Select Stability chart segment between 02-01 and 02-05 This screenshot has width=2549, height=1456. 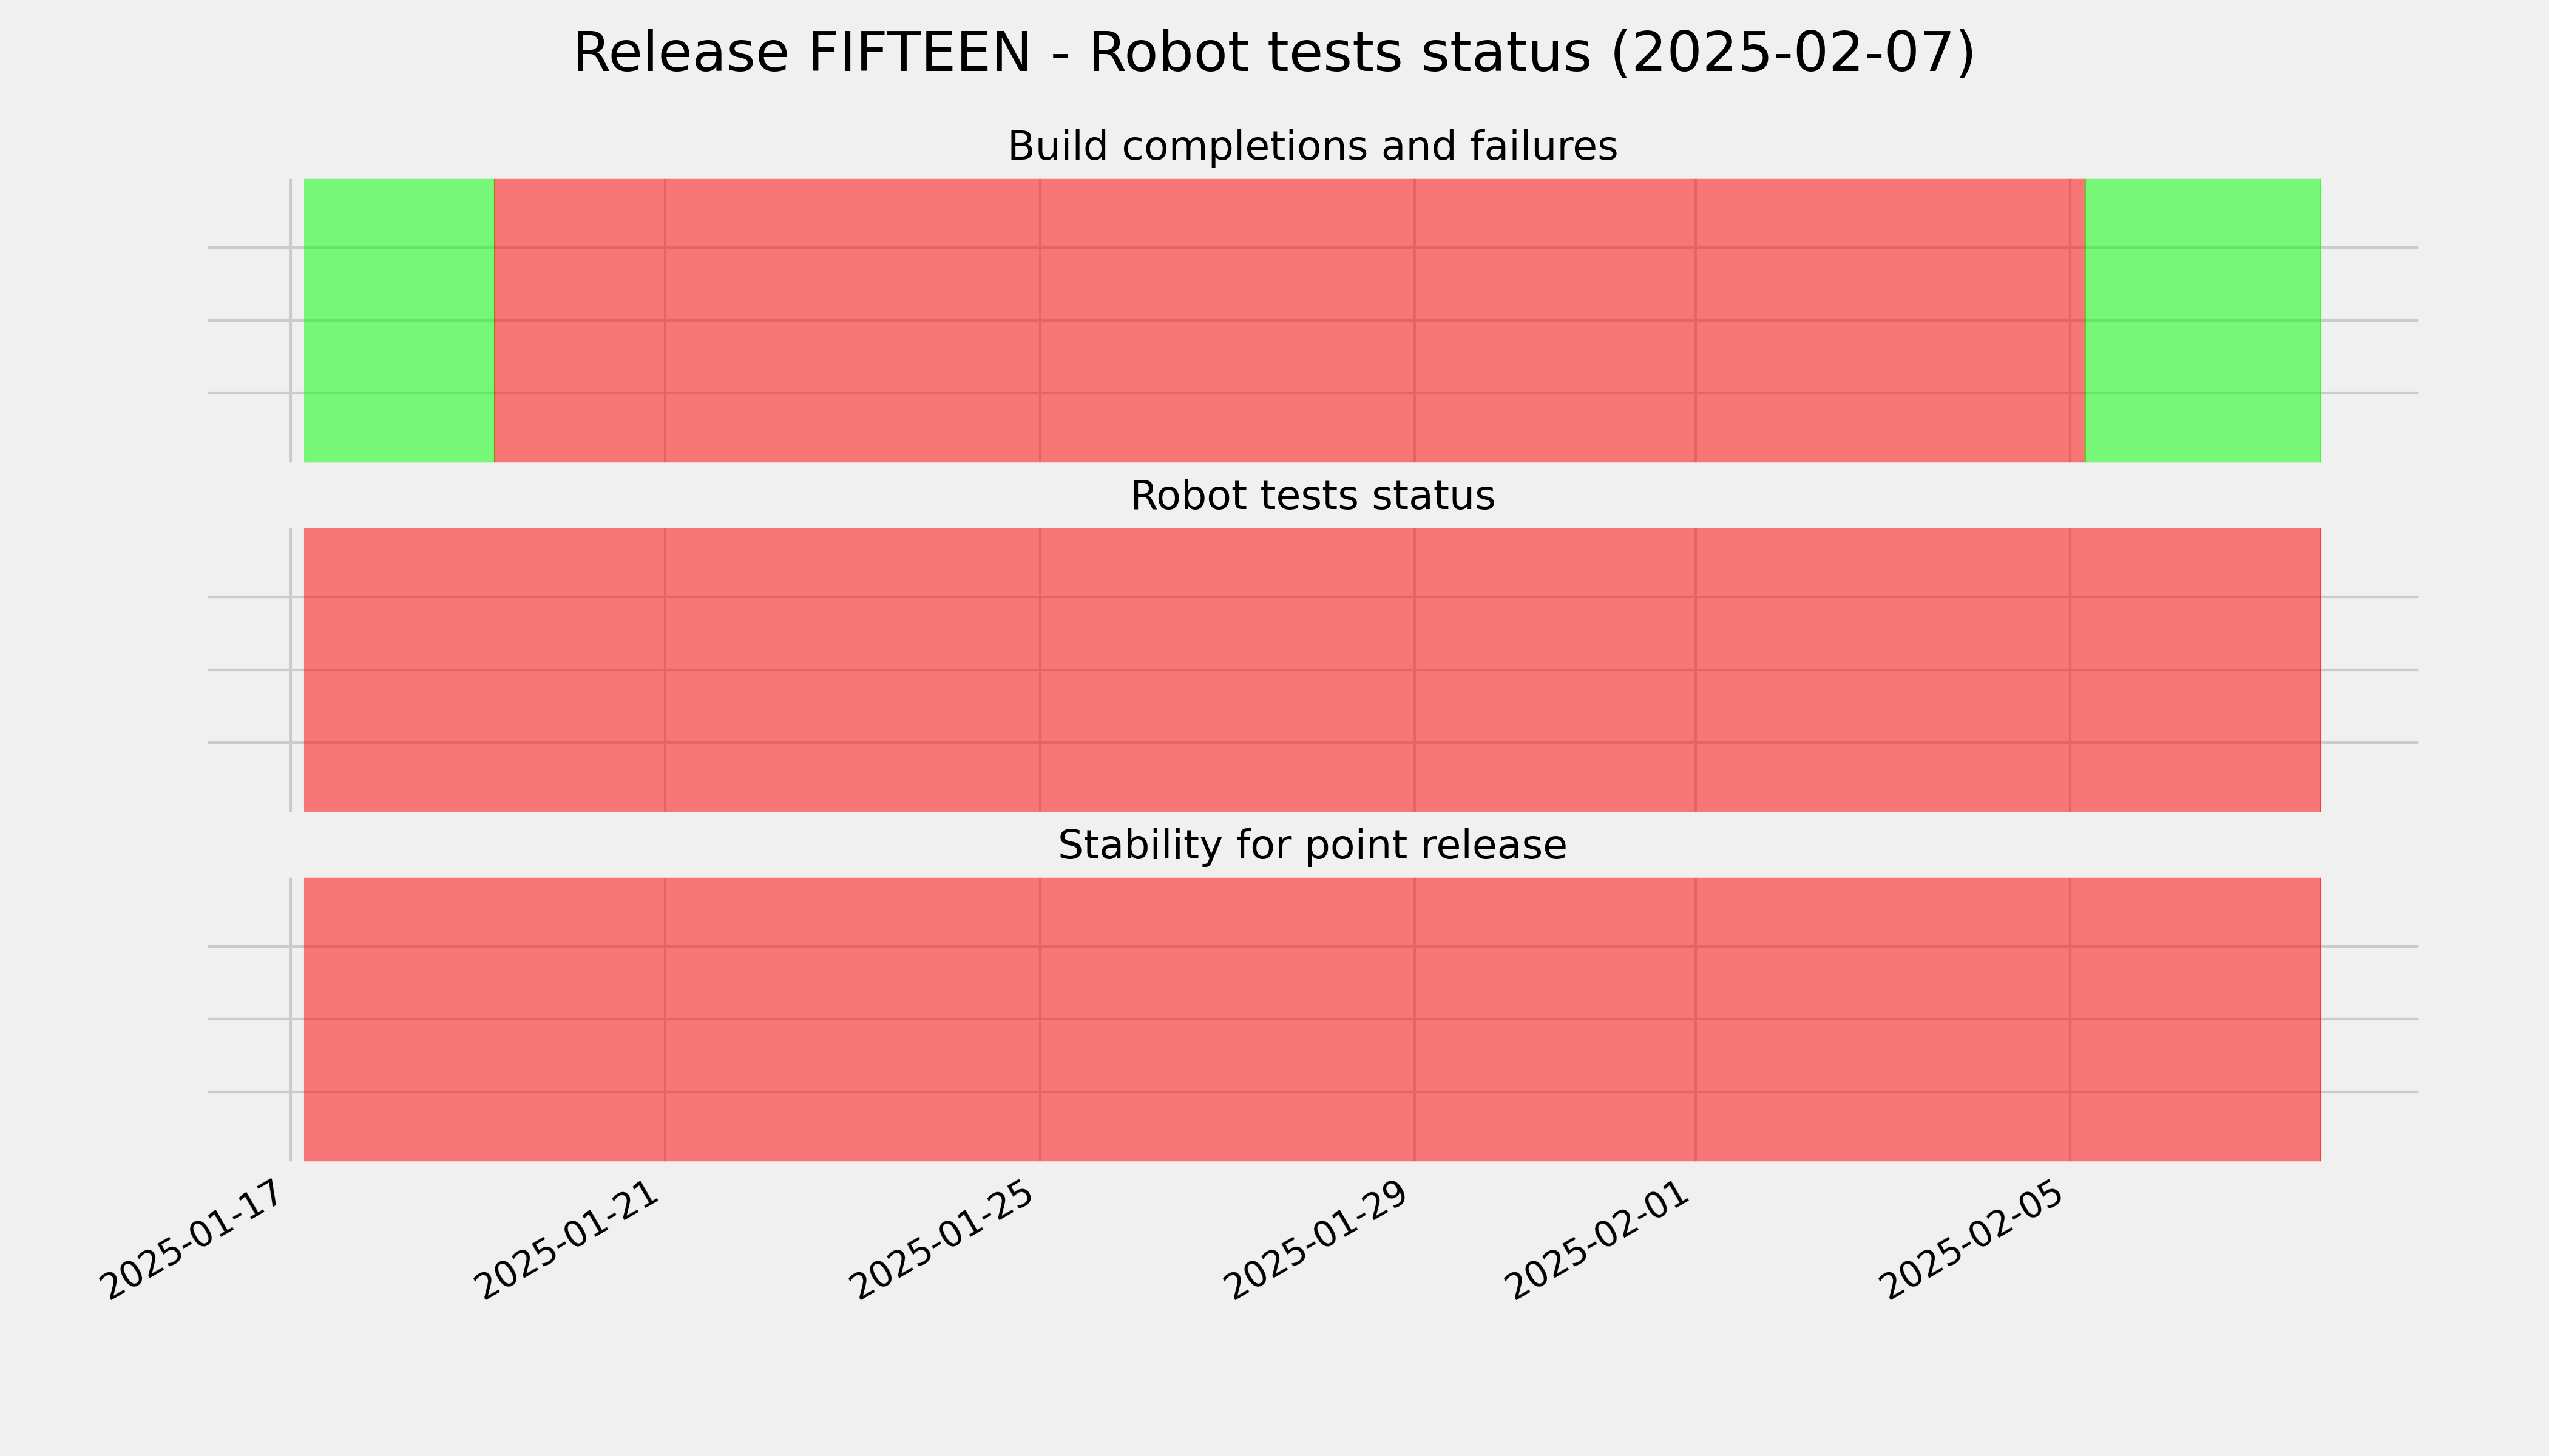coord(1883,1019)
